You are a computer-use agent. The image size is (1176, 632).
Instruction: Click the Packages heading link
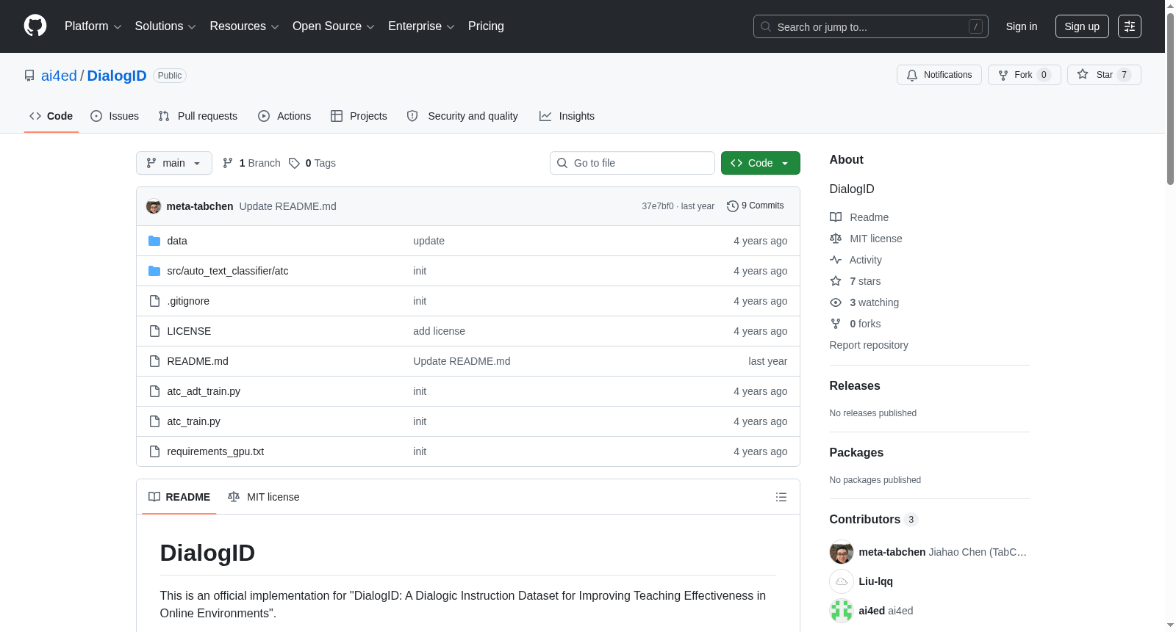(856, 453)
